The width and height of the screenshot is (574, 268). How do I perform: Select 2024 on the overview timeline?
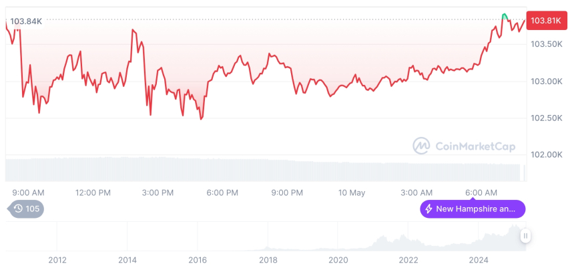[479, 260]
